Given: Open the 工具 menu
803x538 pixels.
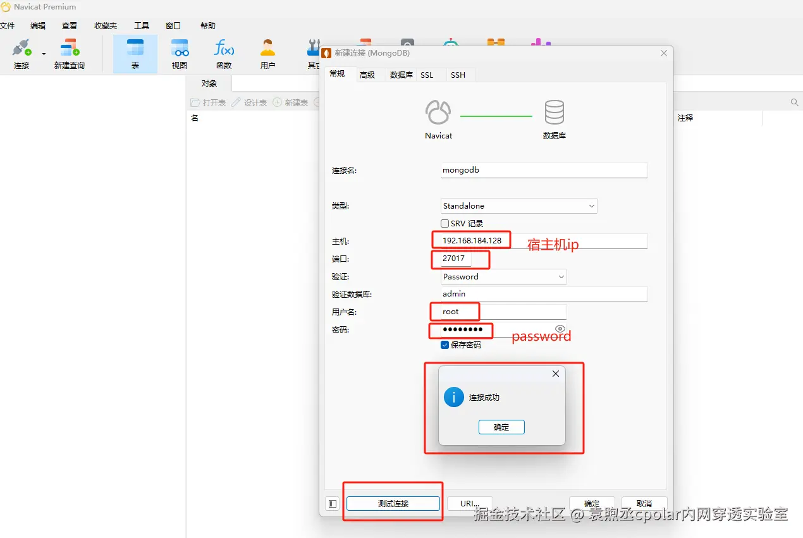Looking at the screenshot, I should pyautogui.click(x=142, y=26).
